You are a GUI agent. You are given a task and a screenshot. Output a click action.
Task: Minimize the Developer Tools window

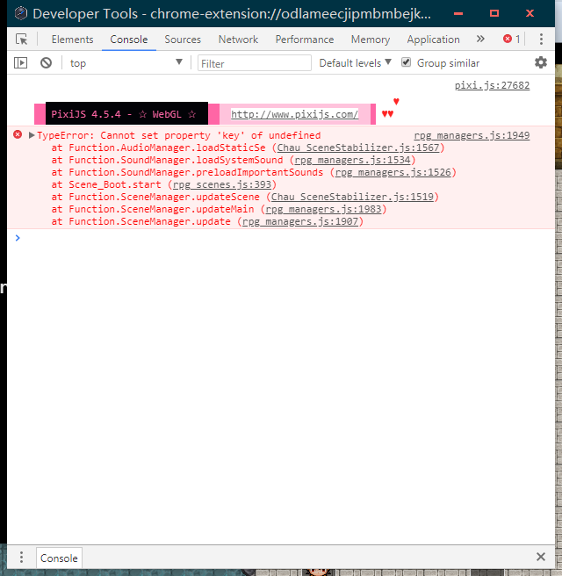(x=458, y=13)
